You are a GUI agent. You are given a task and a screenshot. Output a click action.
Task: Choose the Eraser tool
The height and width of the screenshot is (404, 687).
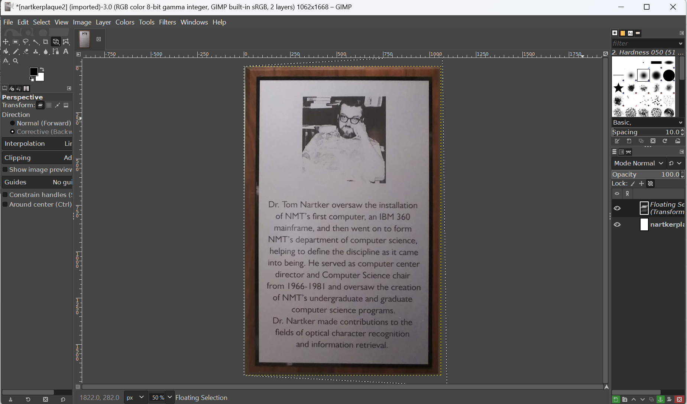pos(26,52)
